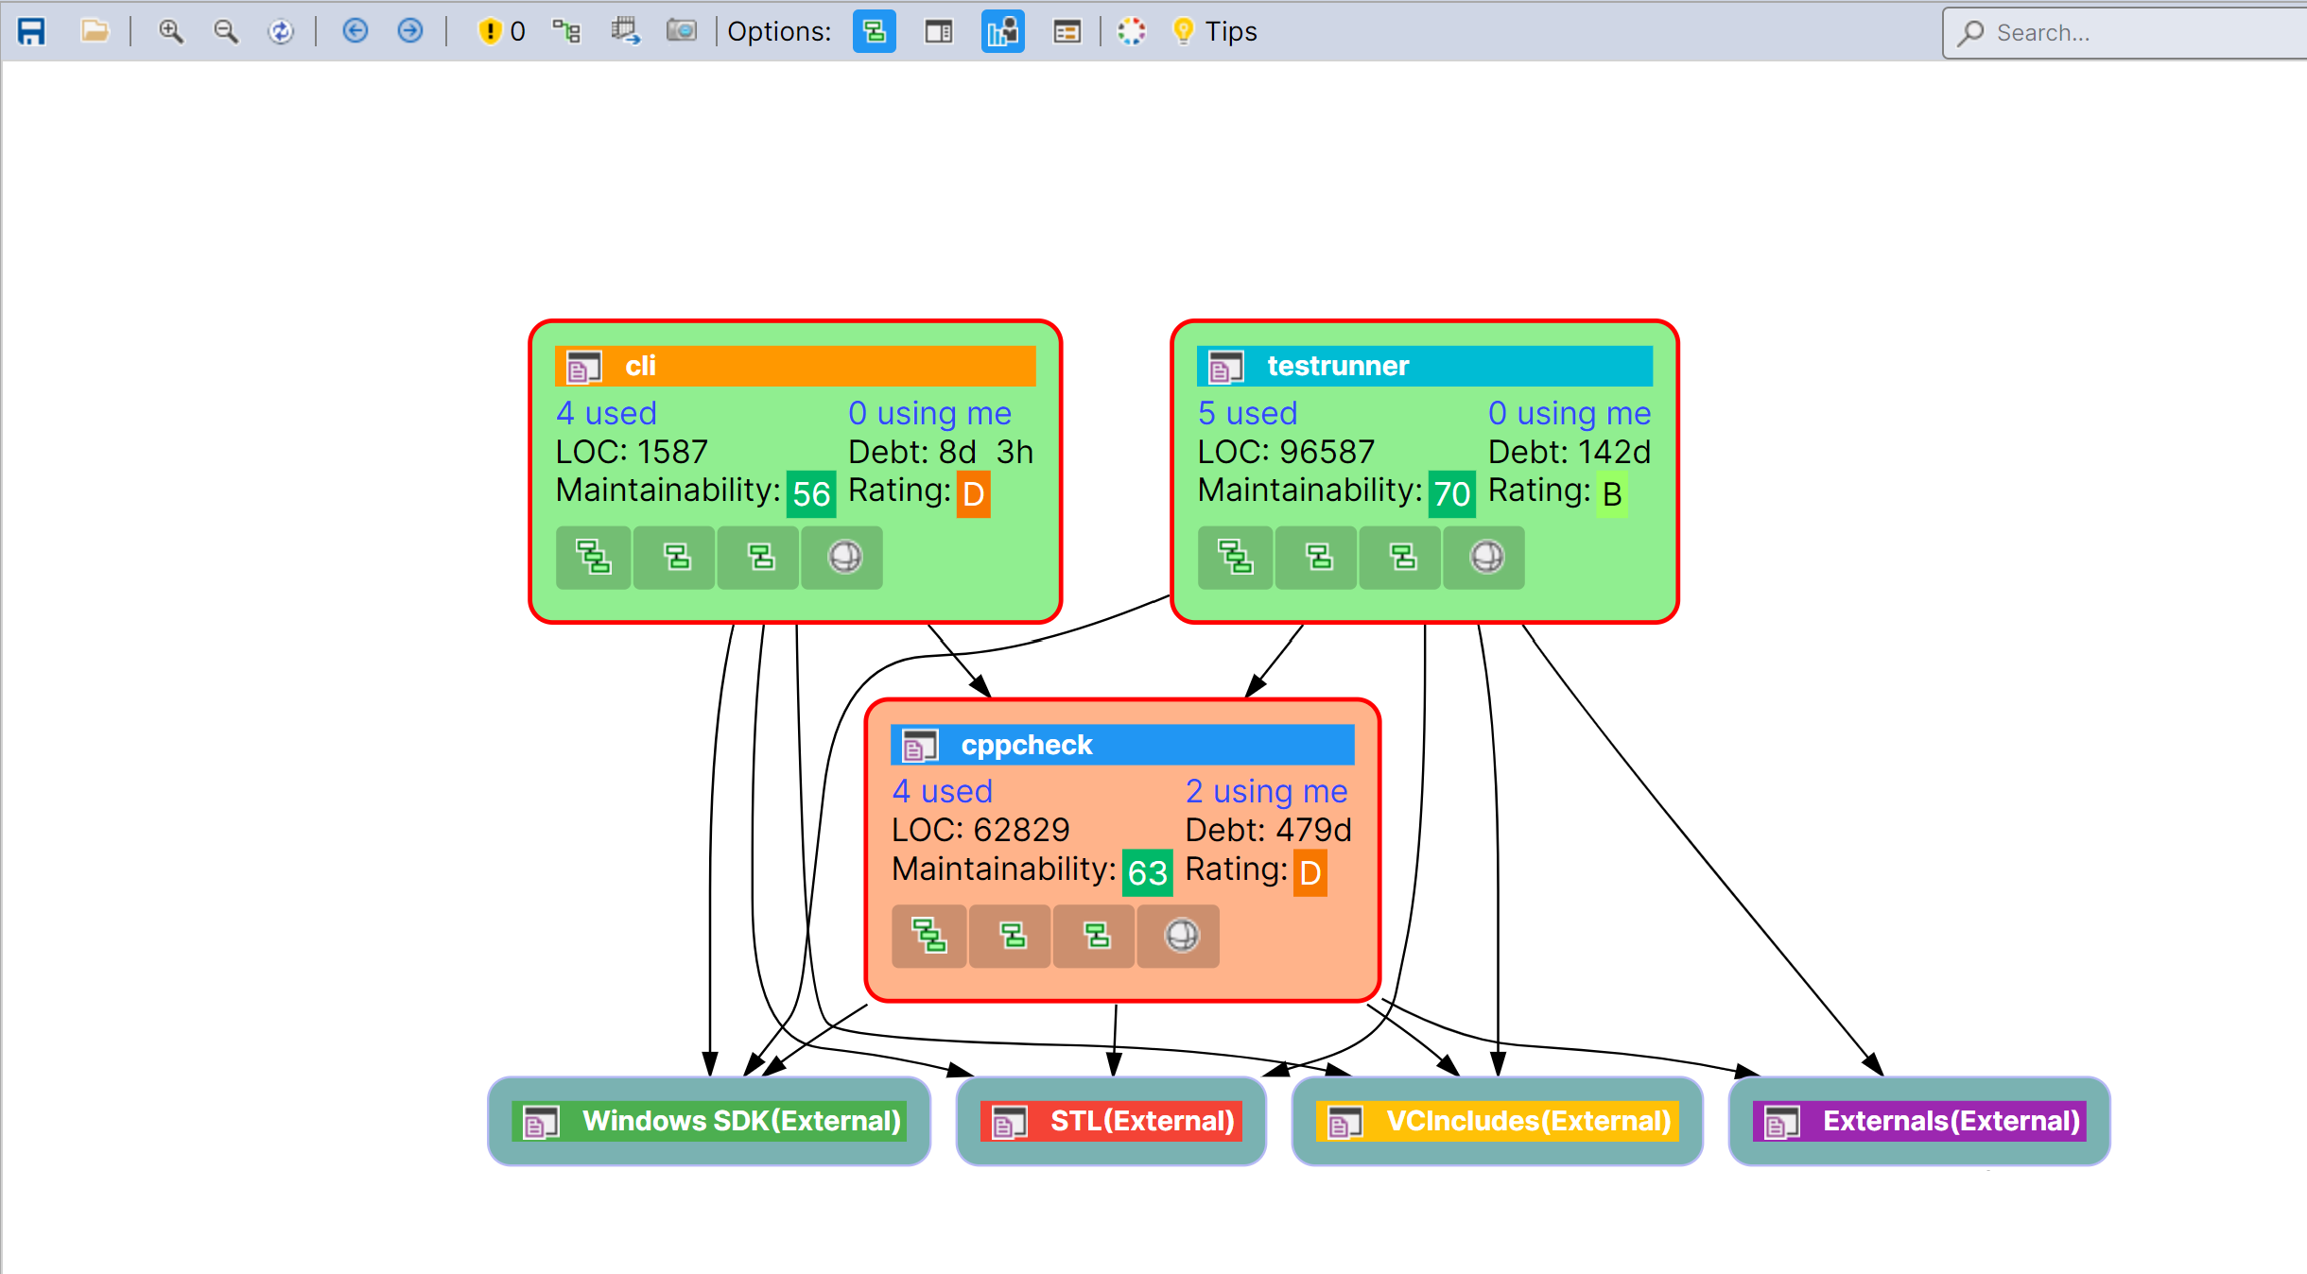Navigate back with the left arrow
Viewport: 2307px width, 1274px height.
356,31
